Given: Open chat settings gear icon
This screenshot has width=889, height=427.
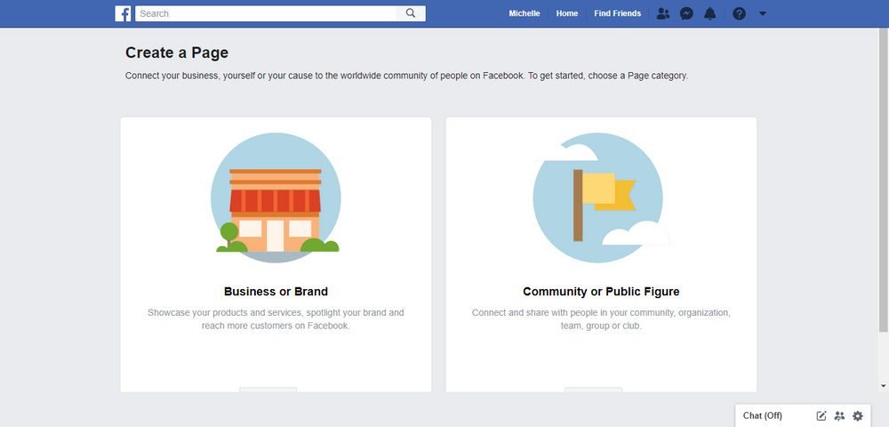Looking at the screenshot, I should 858,415.
